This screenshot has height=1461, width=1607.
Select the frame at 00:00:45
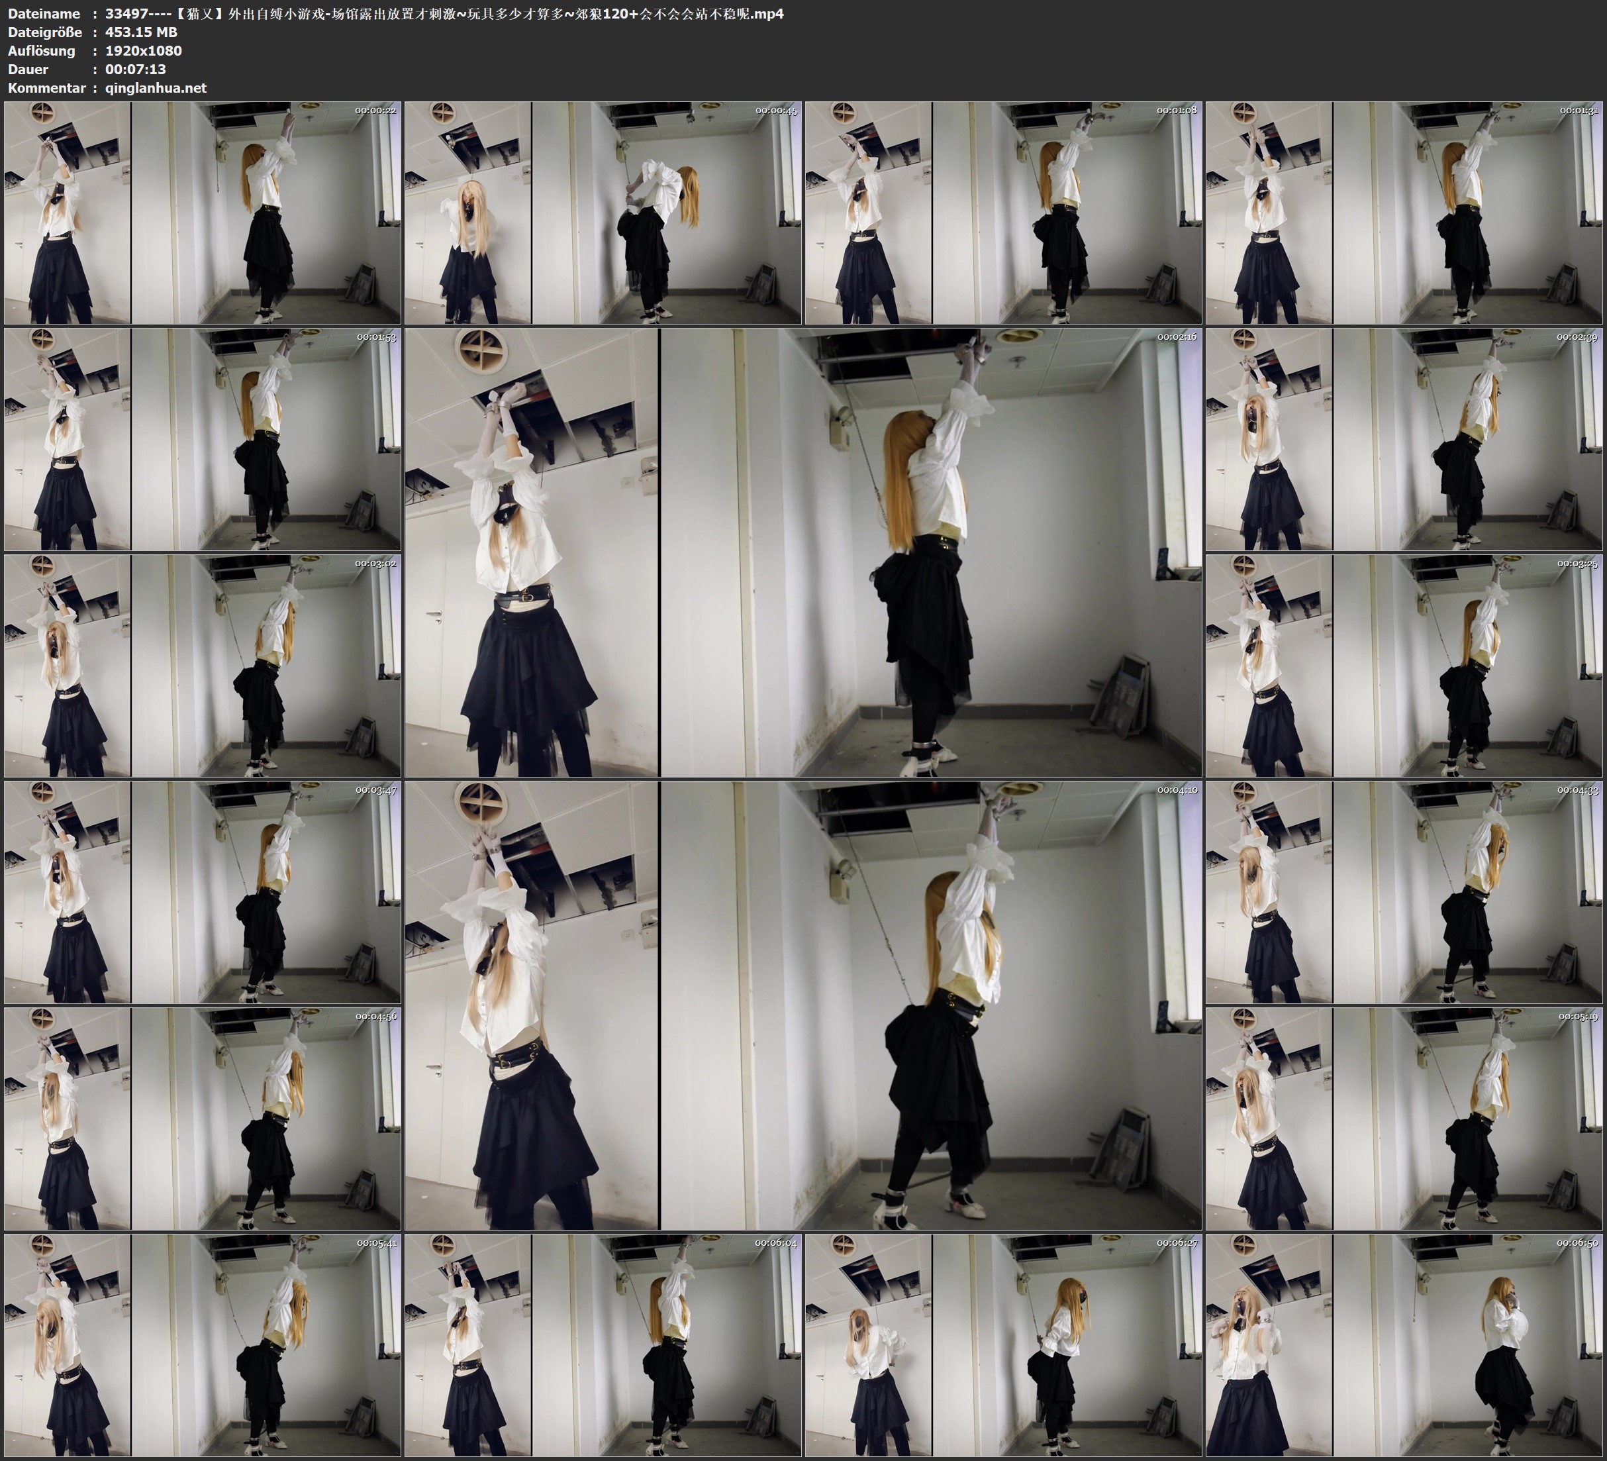[603, 213]
